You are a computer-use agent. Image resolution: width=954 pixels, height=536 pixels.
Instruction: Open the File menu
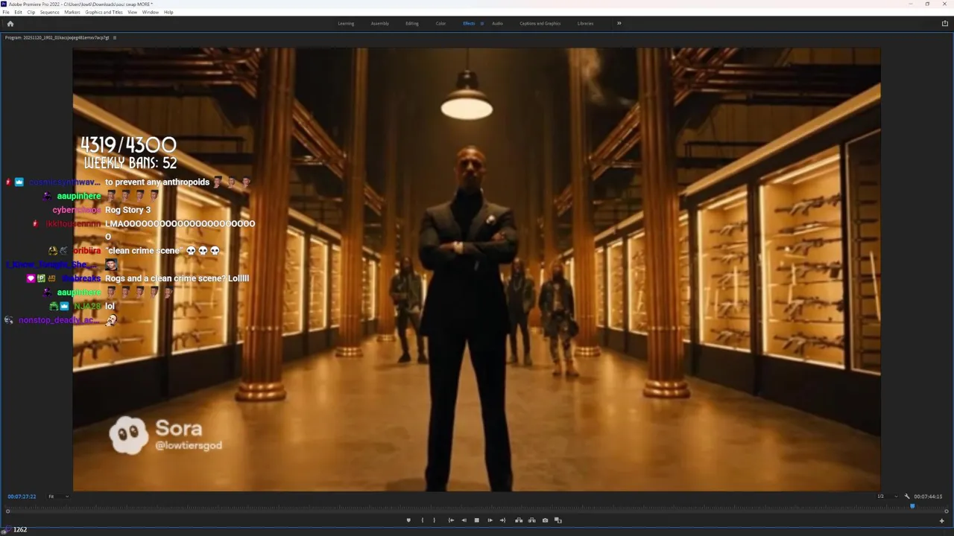(x=6, y=13)
